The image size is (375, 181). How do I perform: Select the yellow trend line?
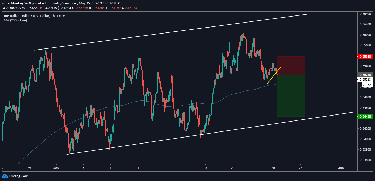coord(274,75)
